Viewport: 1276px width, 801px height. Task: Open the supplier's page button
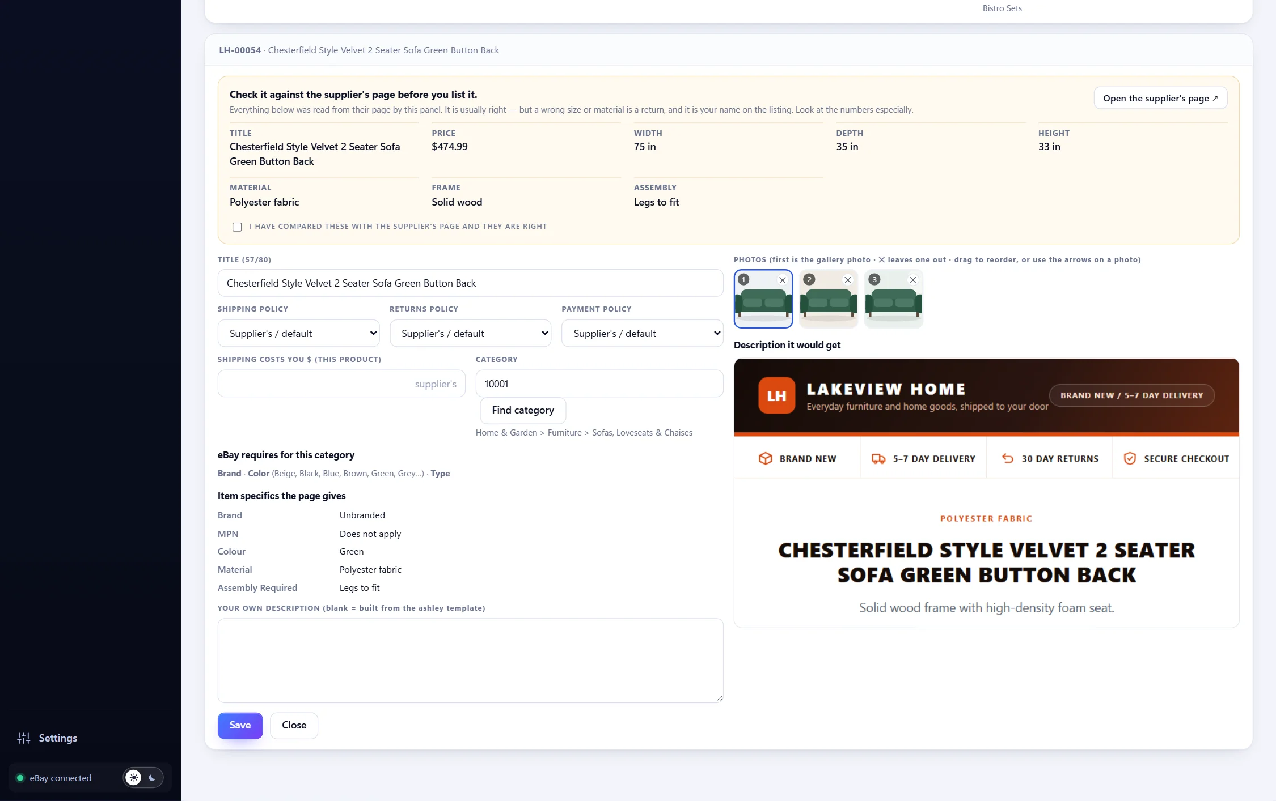[x=1160, y=98]
